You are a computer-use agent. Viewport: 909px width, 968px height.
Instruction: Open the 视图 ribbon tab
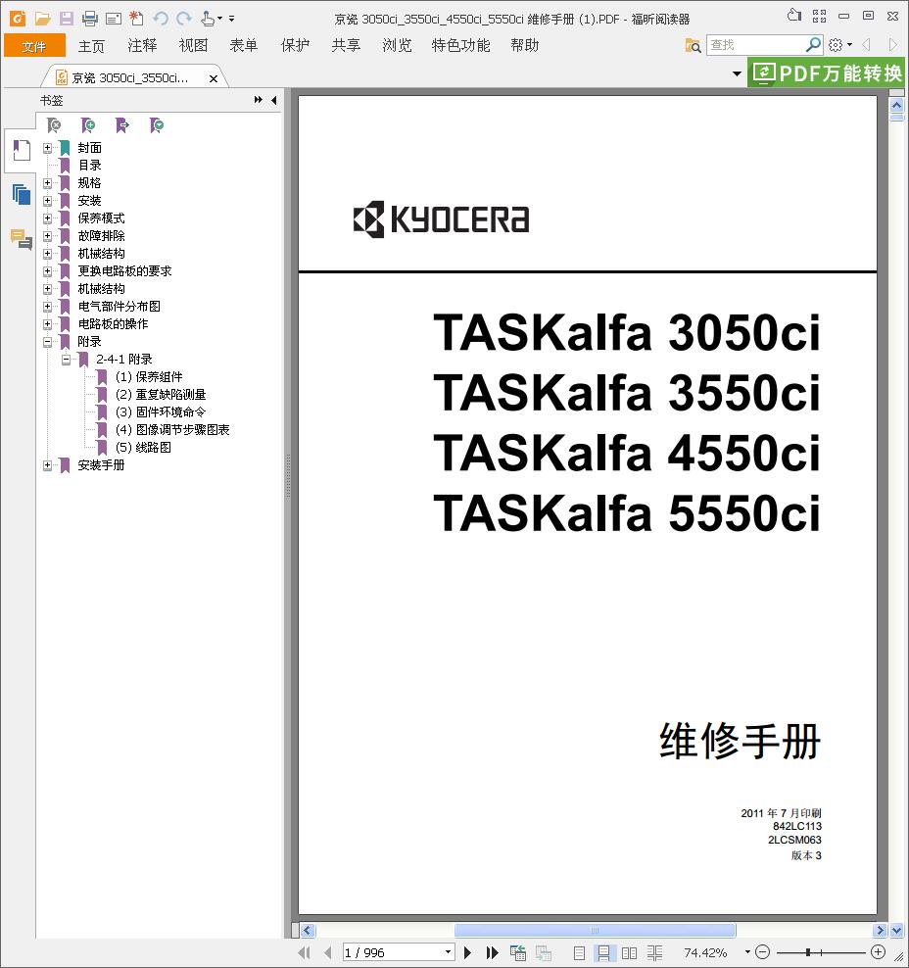click(x=193, y=46)
